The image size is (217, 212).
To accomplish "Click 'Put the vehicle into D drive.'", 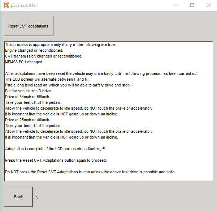I will (x=29, y=91).
